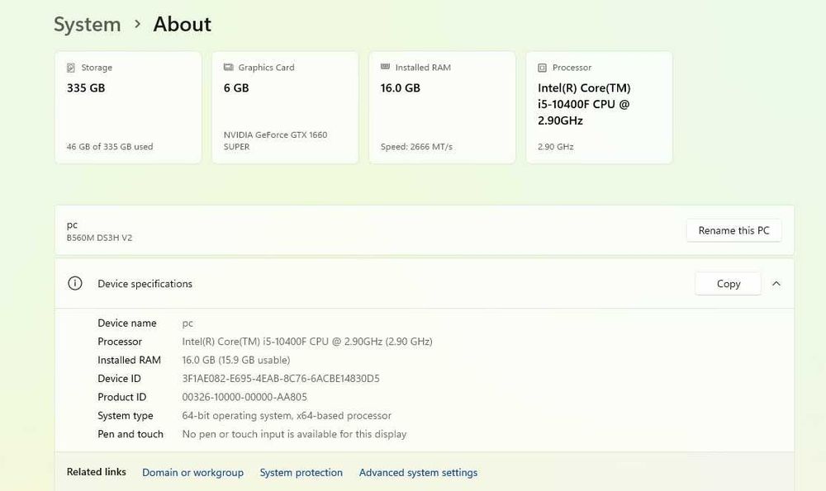826x491 pixels.
Task: Click the Storage drive icon
Action: [70, 68]
